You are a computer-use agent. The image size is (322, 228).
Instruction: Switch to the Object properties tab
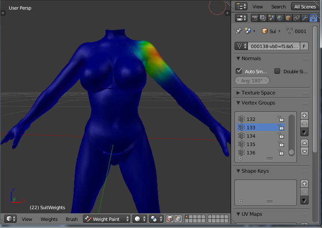[x=288, y=18]
